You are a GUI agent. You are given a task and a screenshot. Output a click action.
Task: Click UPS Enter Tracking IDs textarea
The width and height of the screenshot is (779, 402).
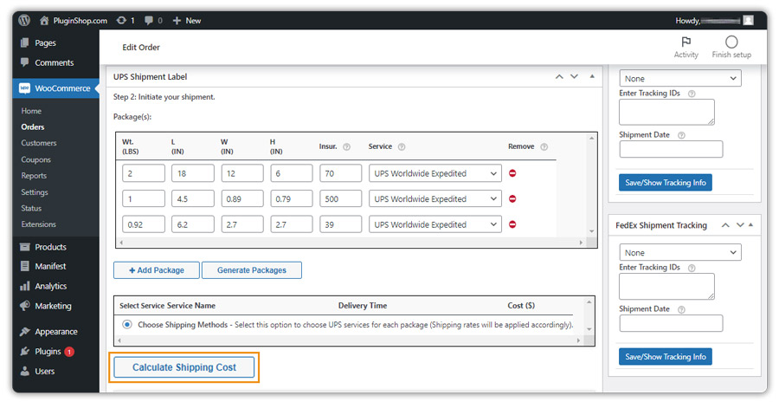[666, 112]
